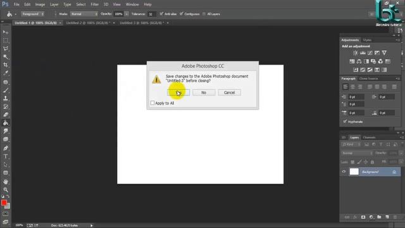
Task: Enable the All Layers checkbox
Action: click(x=204, y=14)
